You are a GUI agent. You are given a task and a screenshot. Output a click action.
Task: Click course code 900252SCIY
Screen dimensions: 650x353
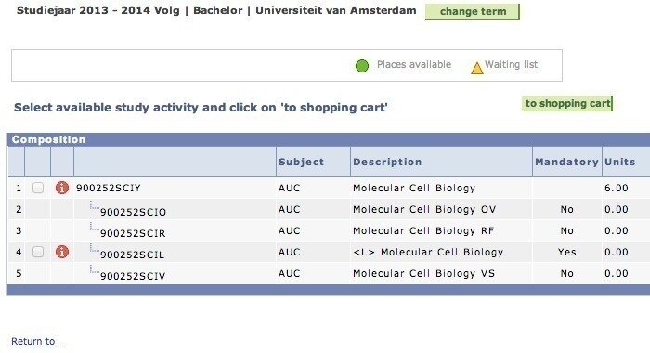click(x=109, y=188)
